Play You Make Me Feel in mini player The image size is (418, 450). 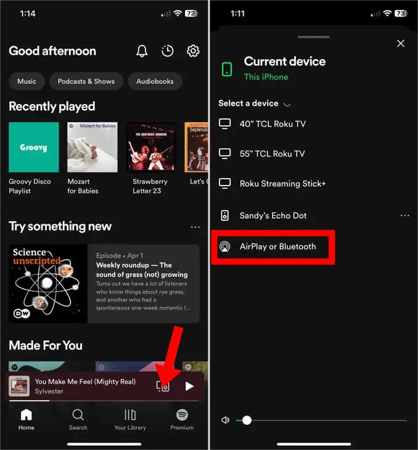tap(189, 387)
